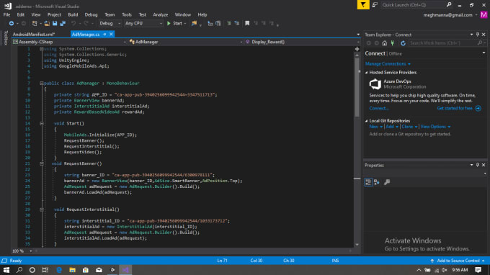Image resolution: width=490 pixels, height=275 pixels.
Task: Refresh Team Explorer with the refresh icon
Action: pyautogui.click(x=403, y=43)
